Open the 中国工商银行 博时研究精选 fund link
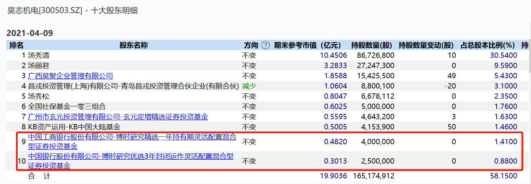531x184 pixels. 132,141
